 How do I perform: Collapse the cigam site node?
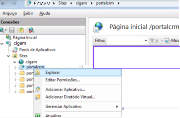pos(15,62)
